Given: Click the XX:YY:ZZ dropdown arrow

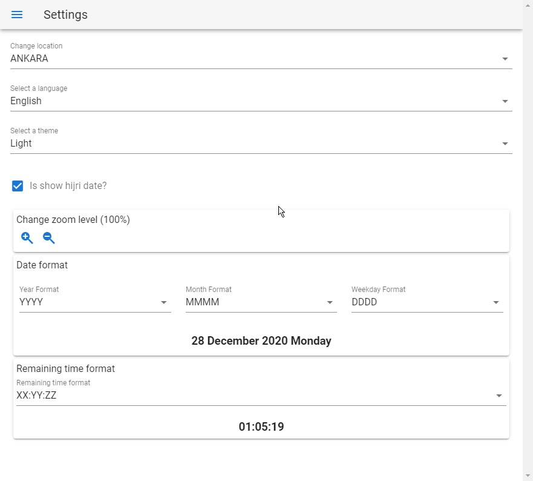Looking at the screenshot, I should point(499,396).
